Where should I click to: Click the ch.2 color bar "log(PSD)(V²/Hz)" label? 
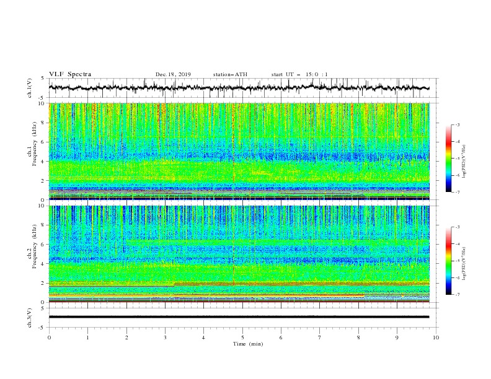coord(464,263)
